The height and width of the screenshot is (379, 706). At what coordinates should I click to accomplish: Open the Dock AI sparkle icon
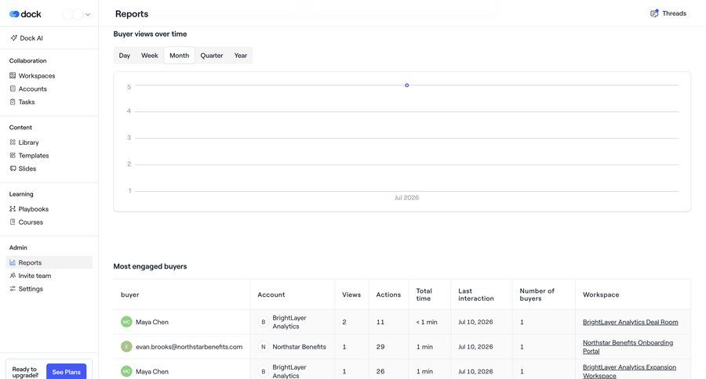[13, 38]
